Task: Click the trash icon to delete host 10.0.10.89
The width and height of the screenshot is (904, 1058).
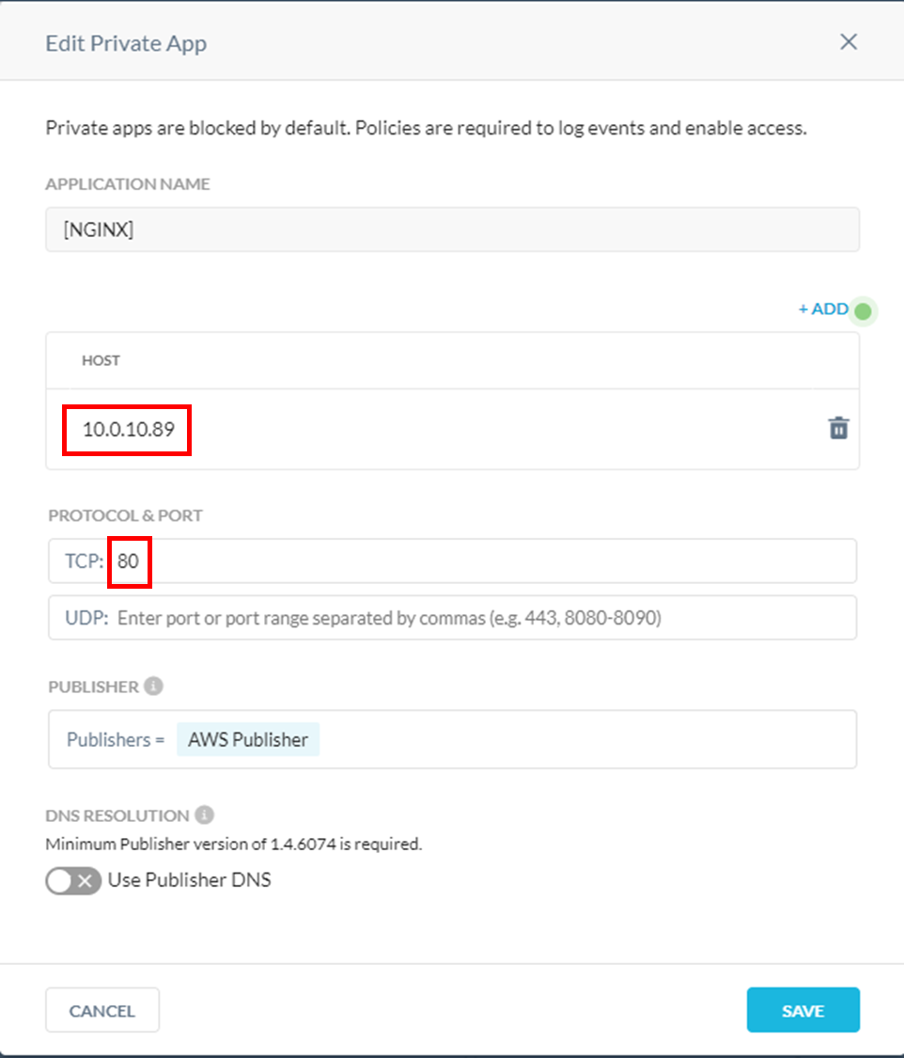Action: coord(839,429)
